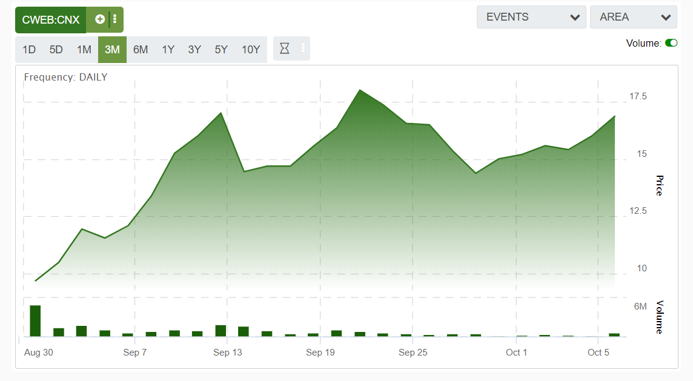Select the 1Y range tab

168,49
